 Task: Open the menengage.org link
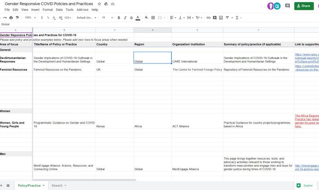(x=307, y=167)
